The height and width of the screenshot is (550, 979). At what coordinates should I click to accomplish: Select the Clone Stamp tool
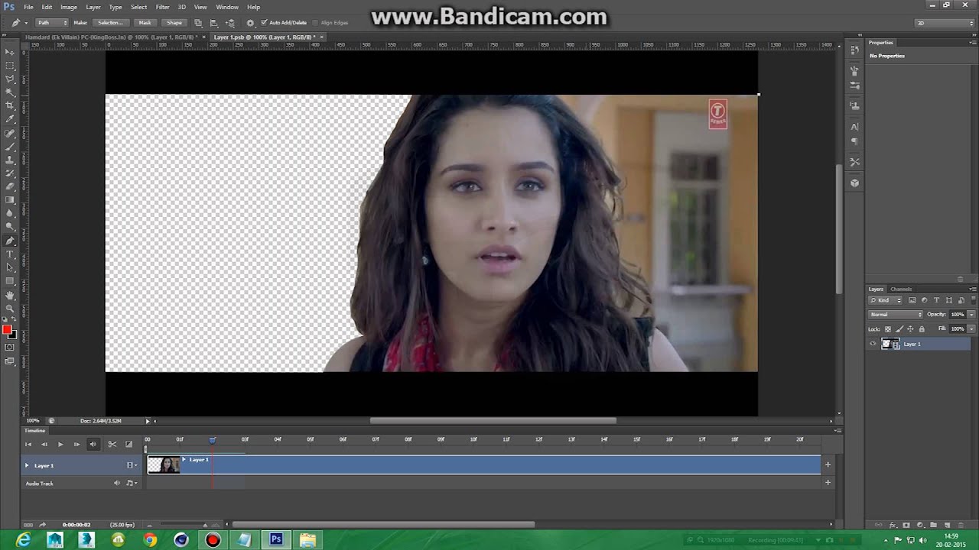click(x=10, y=160)
